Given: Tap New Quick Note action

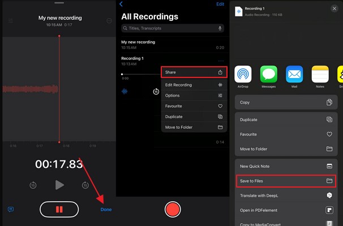Looking at the screenshot, I should [286, 166].
